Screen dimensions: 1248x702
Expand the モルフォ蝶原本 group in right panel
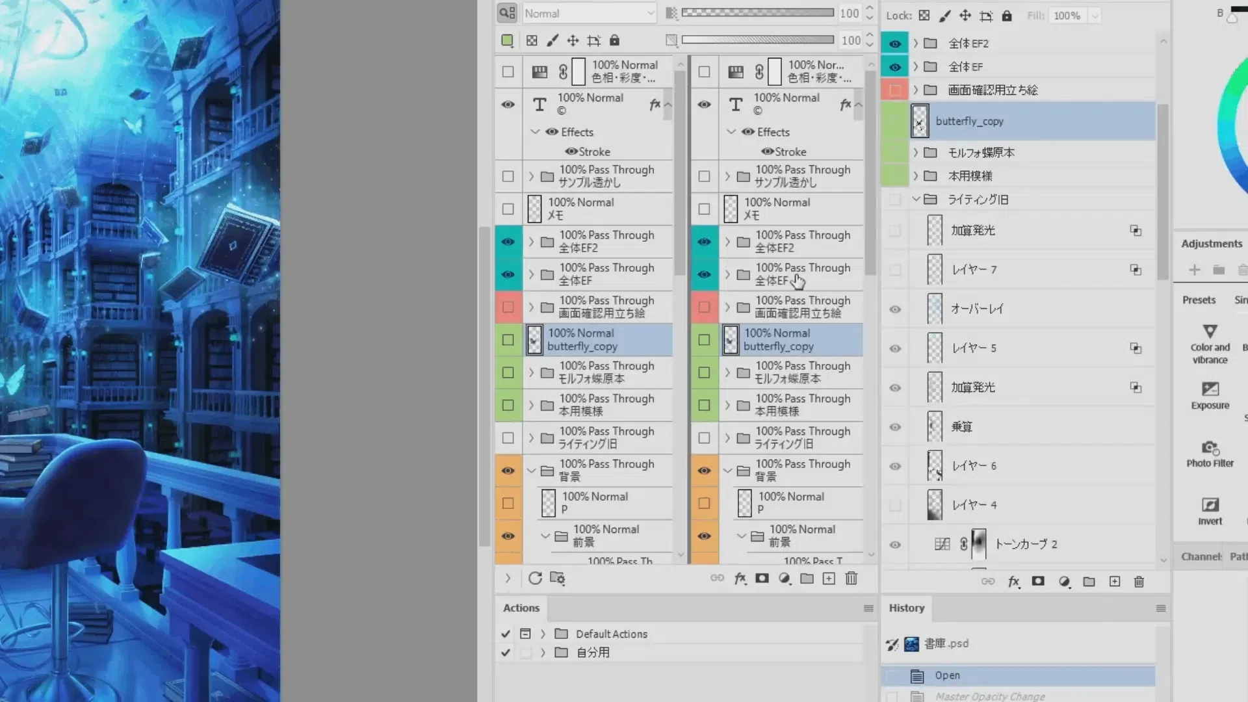pos(915,153)
